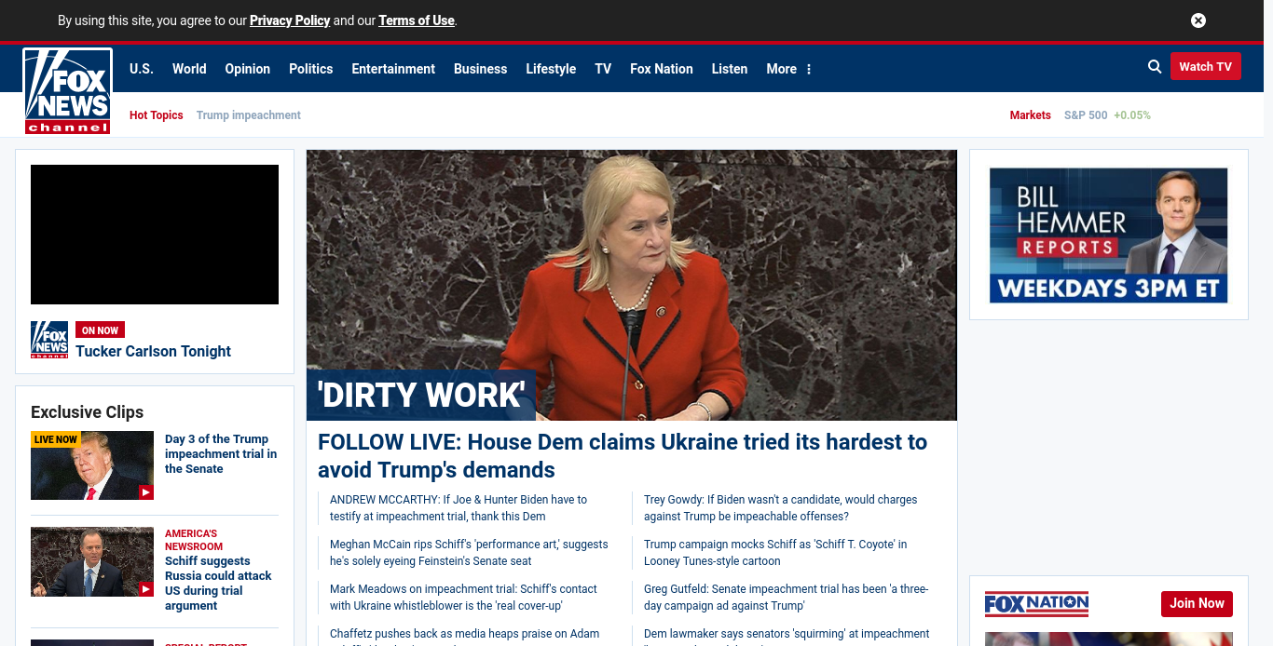Open Tucker Carlson Tonight show link
The width and height of the screenshot is (1273, 646).
click(x=153, y=351)
